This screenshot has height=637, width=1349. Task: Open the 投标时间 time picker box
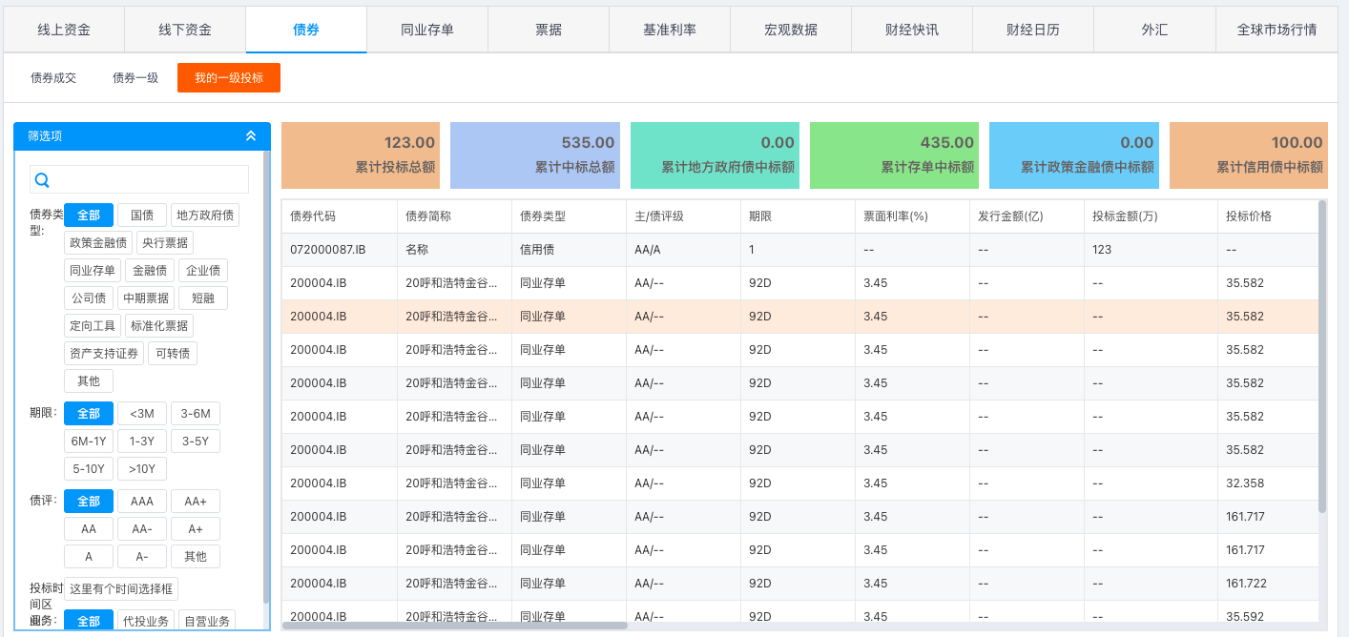pos(121,589)
